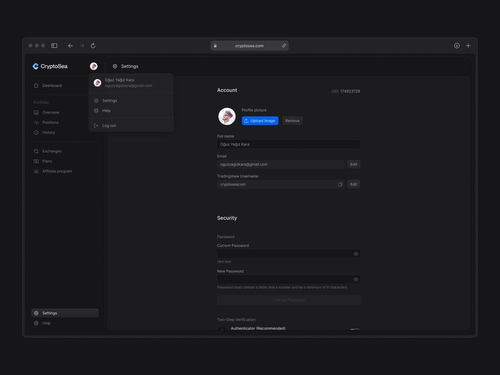Toggle the Authenticator two-step verification switch

(x=354, y=330)
